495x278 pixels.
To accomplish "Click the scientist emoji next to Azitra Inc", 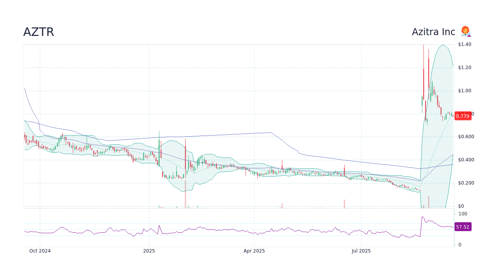I will click(466, 32).
